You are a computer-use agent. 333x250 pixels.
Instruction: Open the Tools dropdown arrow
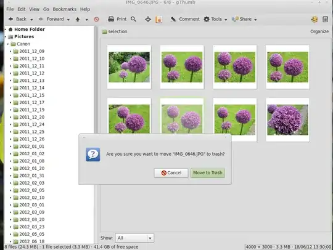pyautogui.click(x=226, y=20)
